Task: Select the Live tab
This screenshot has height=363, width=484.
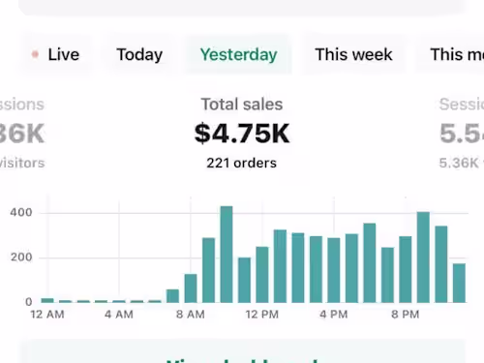Action: tap(55, 54)
